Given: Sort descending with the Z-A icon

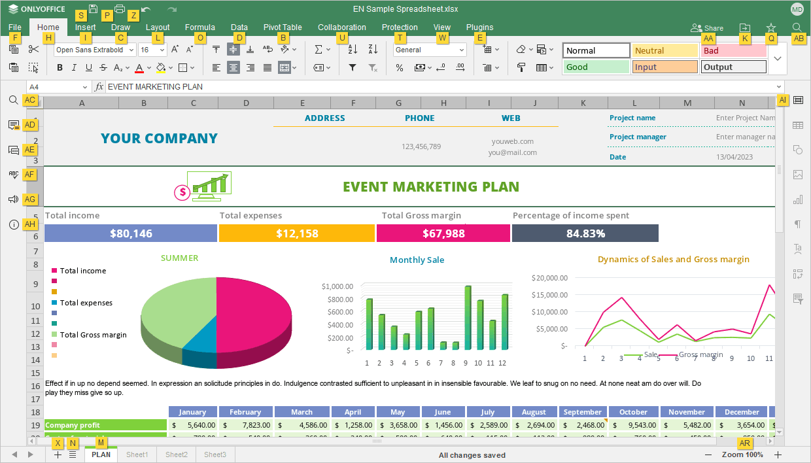Looking at the screenshot, I should pos(373,49).
